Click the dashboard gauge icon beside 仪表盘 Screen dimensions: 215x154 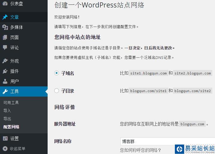(x=5, y=3)
